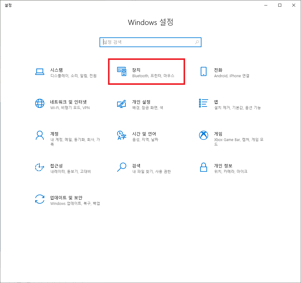Click the text Bluetooth, 프린터, 마우스

(153, 76)
